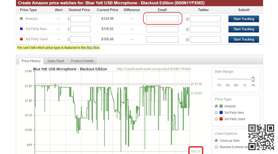The image size is (278, 154).
Task: Enable the 3rd Party Used checkbox
Action: click(x=216, y=119)
